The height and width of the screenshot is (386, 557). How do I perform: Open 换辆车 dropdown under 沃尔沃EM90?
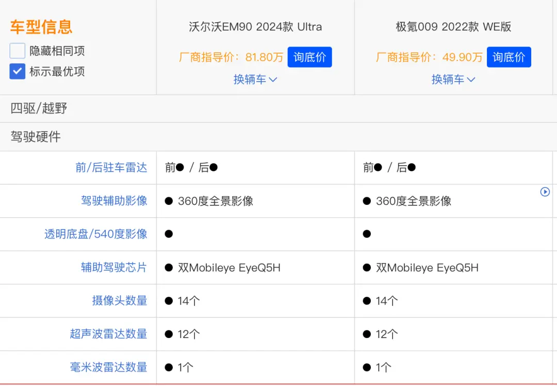255,79
